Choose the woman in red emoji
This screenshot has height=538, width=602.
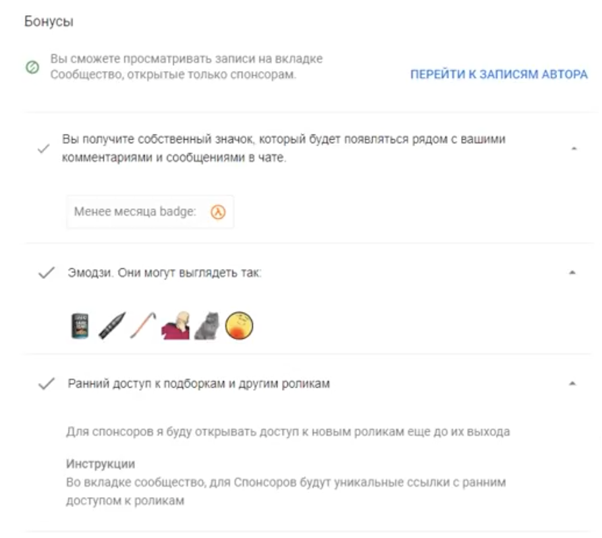176,326
